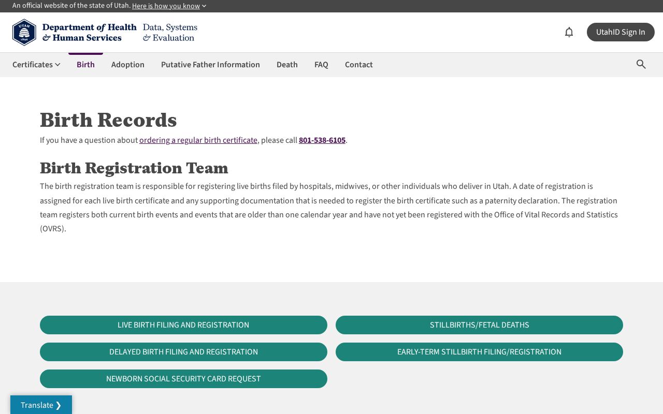Open Delayed Birth Filing and Registration
The image size is (663, 414).
coord(183,352)
